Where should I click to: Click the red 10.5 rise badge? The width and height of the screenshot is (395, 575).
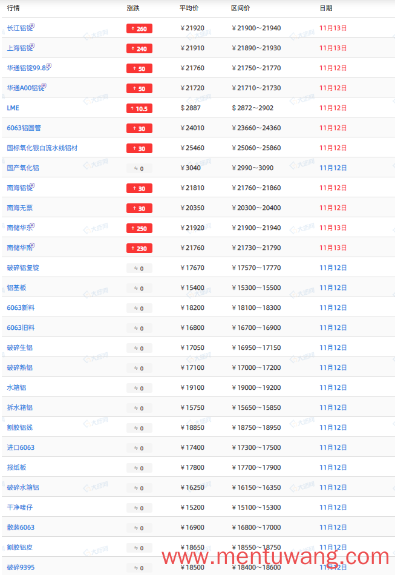tap(139, 108)
